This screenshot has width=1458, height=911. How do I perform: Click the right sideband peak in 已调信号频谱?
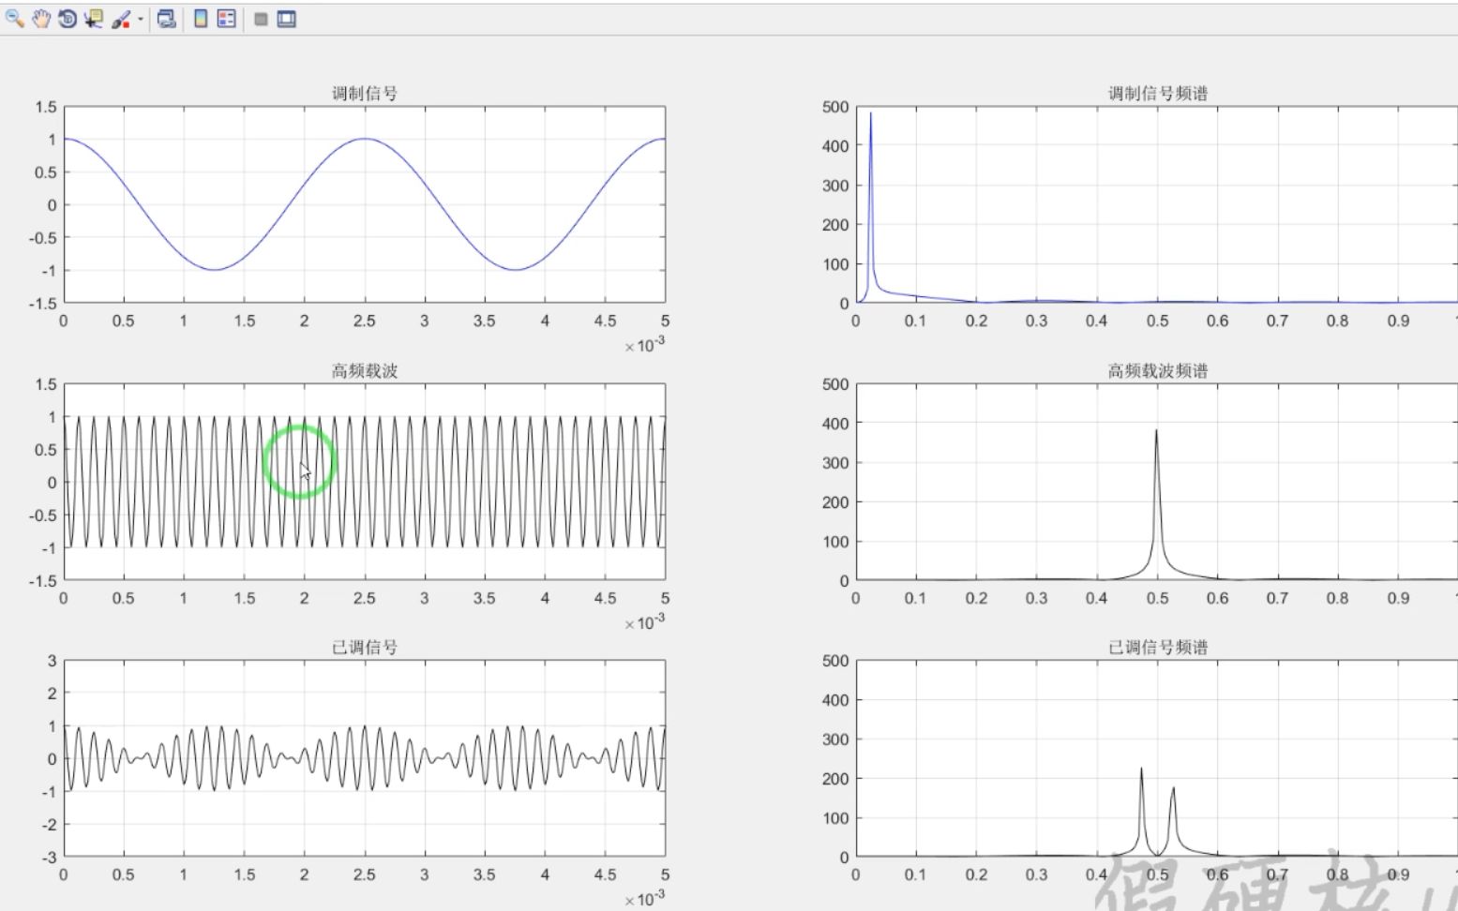[x=1173, y=790]
